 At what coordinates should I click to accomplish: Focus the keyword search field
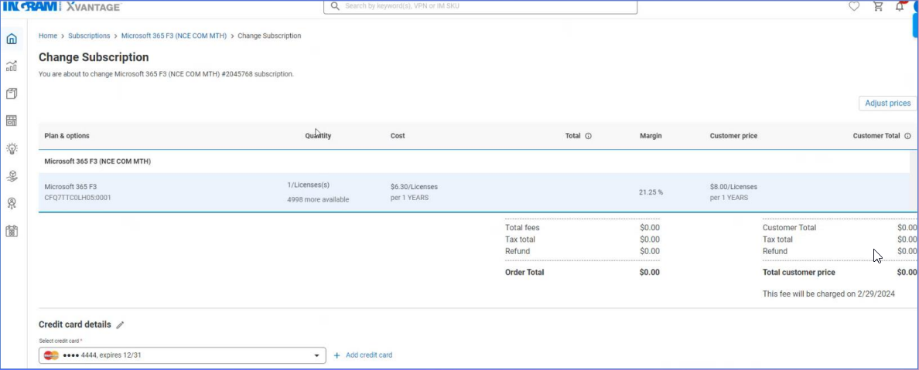click(480, 6)
